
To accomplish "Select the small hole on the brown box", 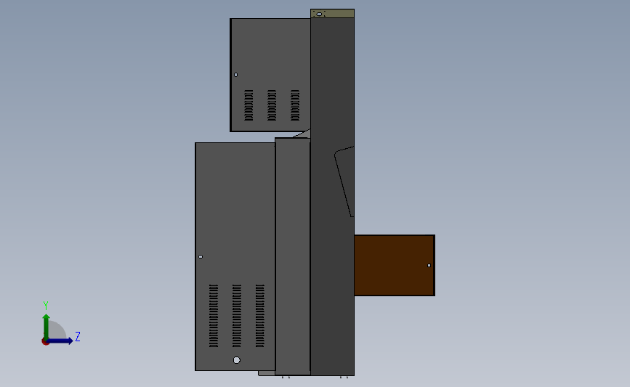I will point(429,265).
